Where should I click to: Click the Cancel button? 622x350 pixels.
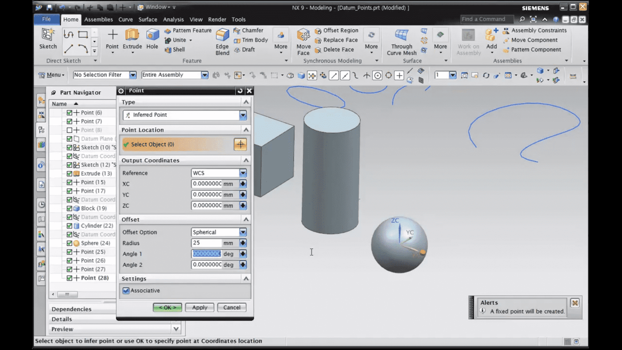tap(232, 307)
